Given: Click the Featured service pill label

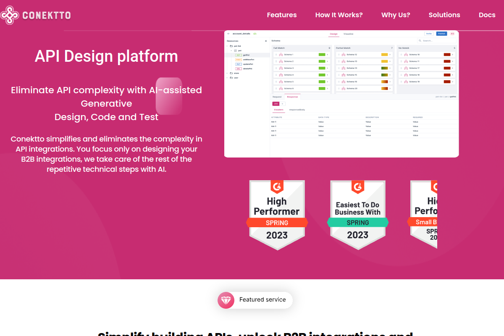Looking at the screenshot, I should pyautogui.click(x=262, y=299).
